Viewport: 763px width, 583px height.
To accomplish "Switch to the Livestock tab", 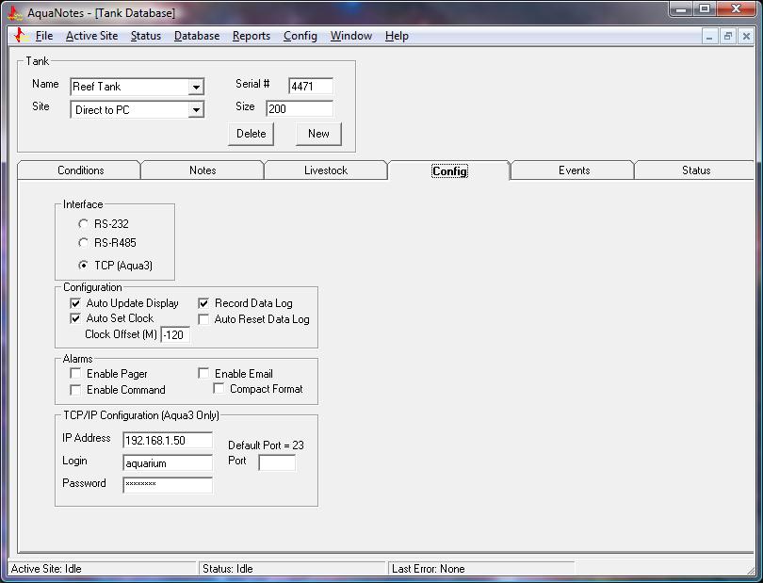I will click(x=326, y=170).
